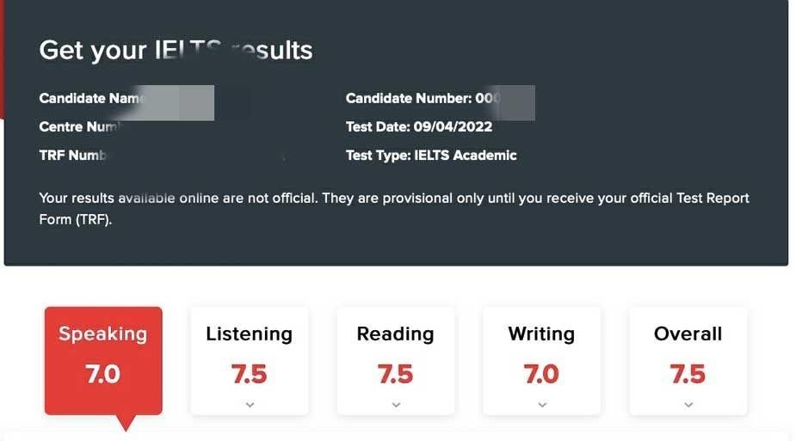
Task: Select the red Speaking score card
Action: (103, 360)
